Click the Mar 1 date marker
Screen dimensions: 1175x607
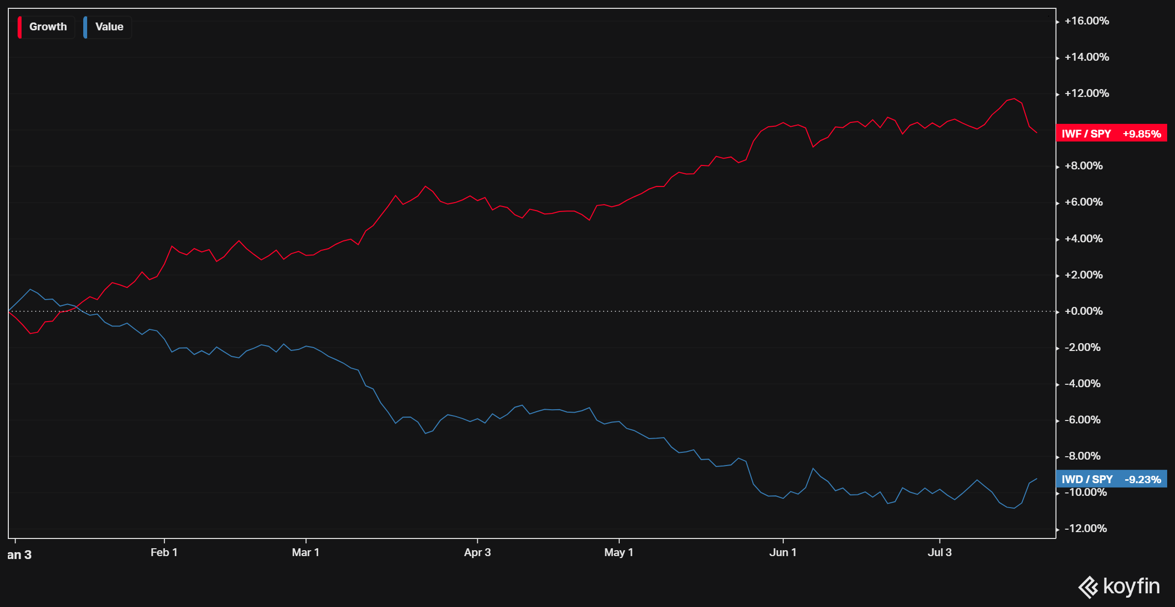point(305,552)
